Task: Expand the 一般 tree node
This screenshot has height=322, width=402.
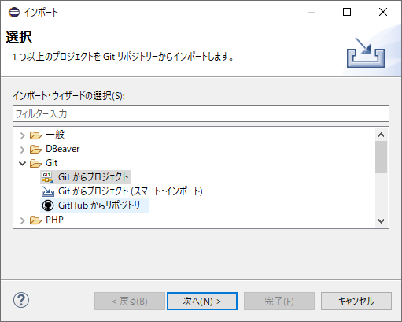Action: pyautogui.click(x=23, y=135)
